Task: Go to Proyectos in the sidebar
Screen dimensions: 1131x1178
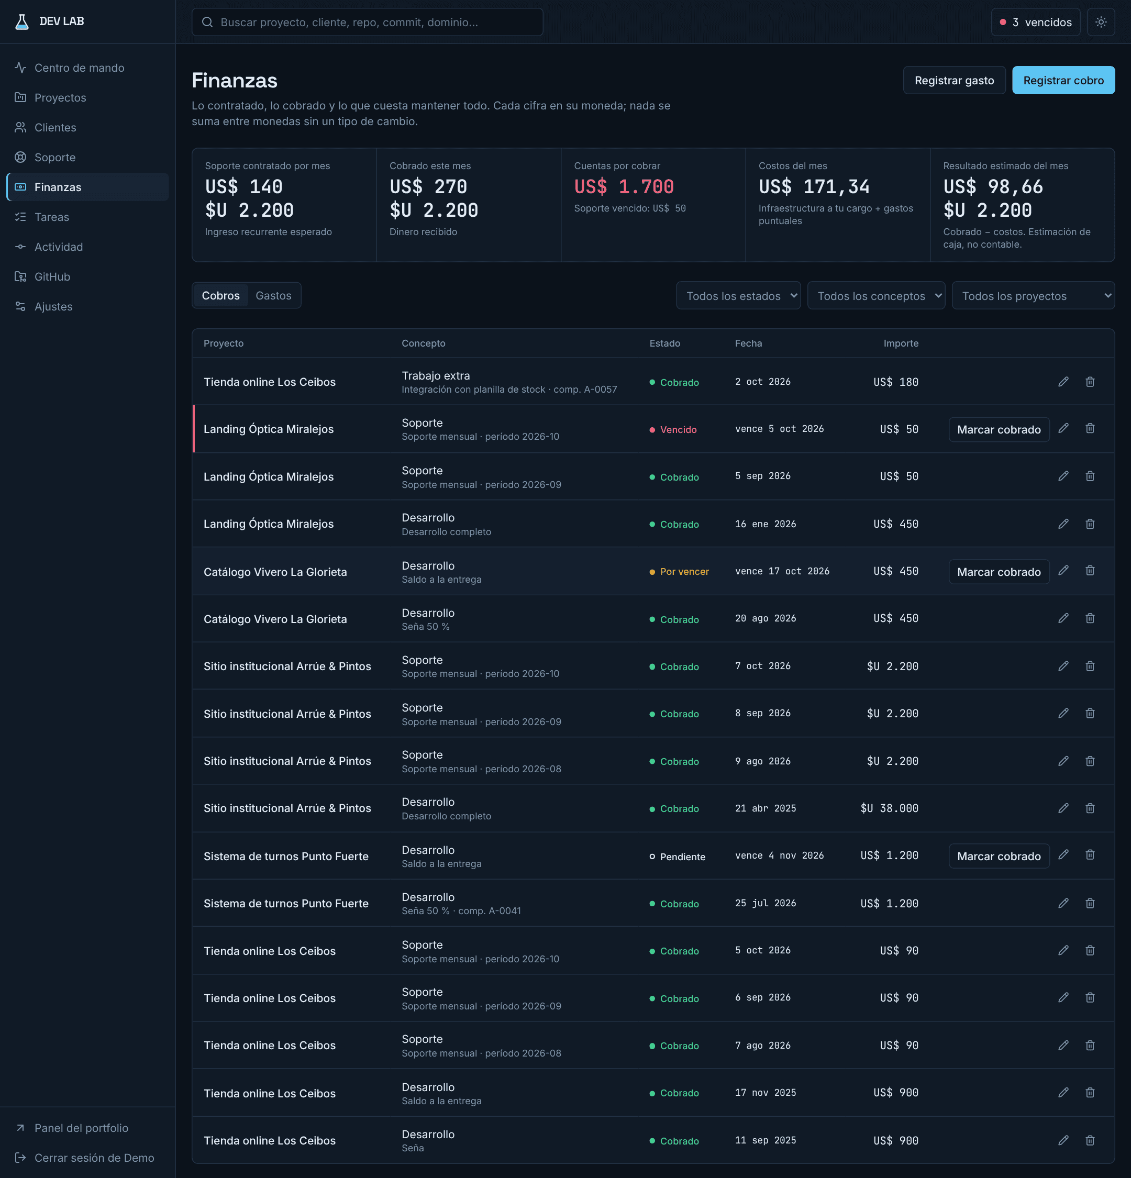Action: (x=88, y=97)
